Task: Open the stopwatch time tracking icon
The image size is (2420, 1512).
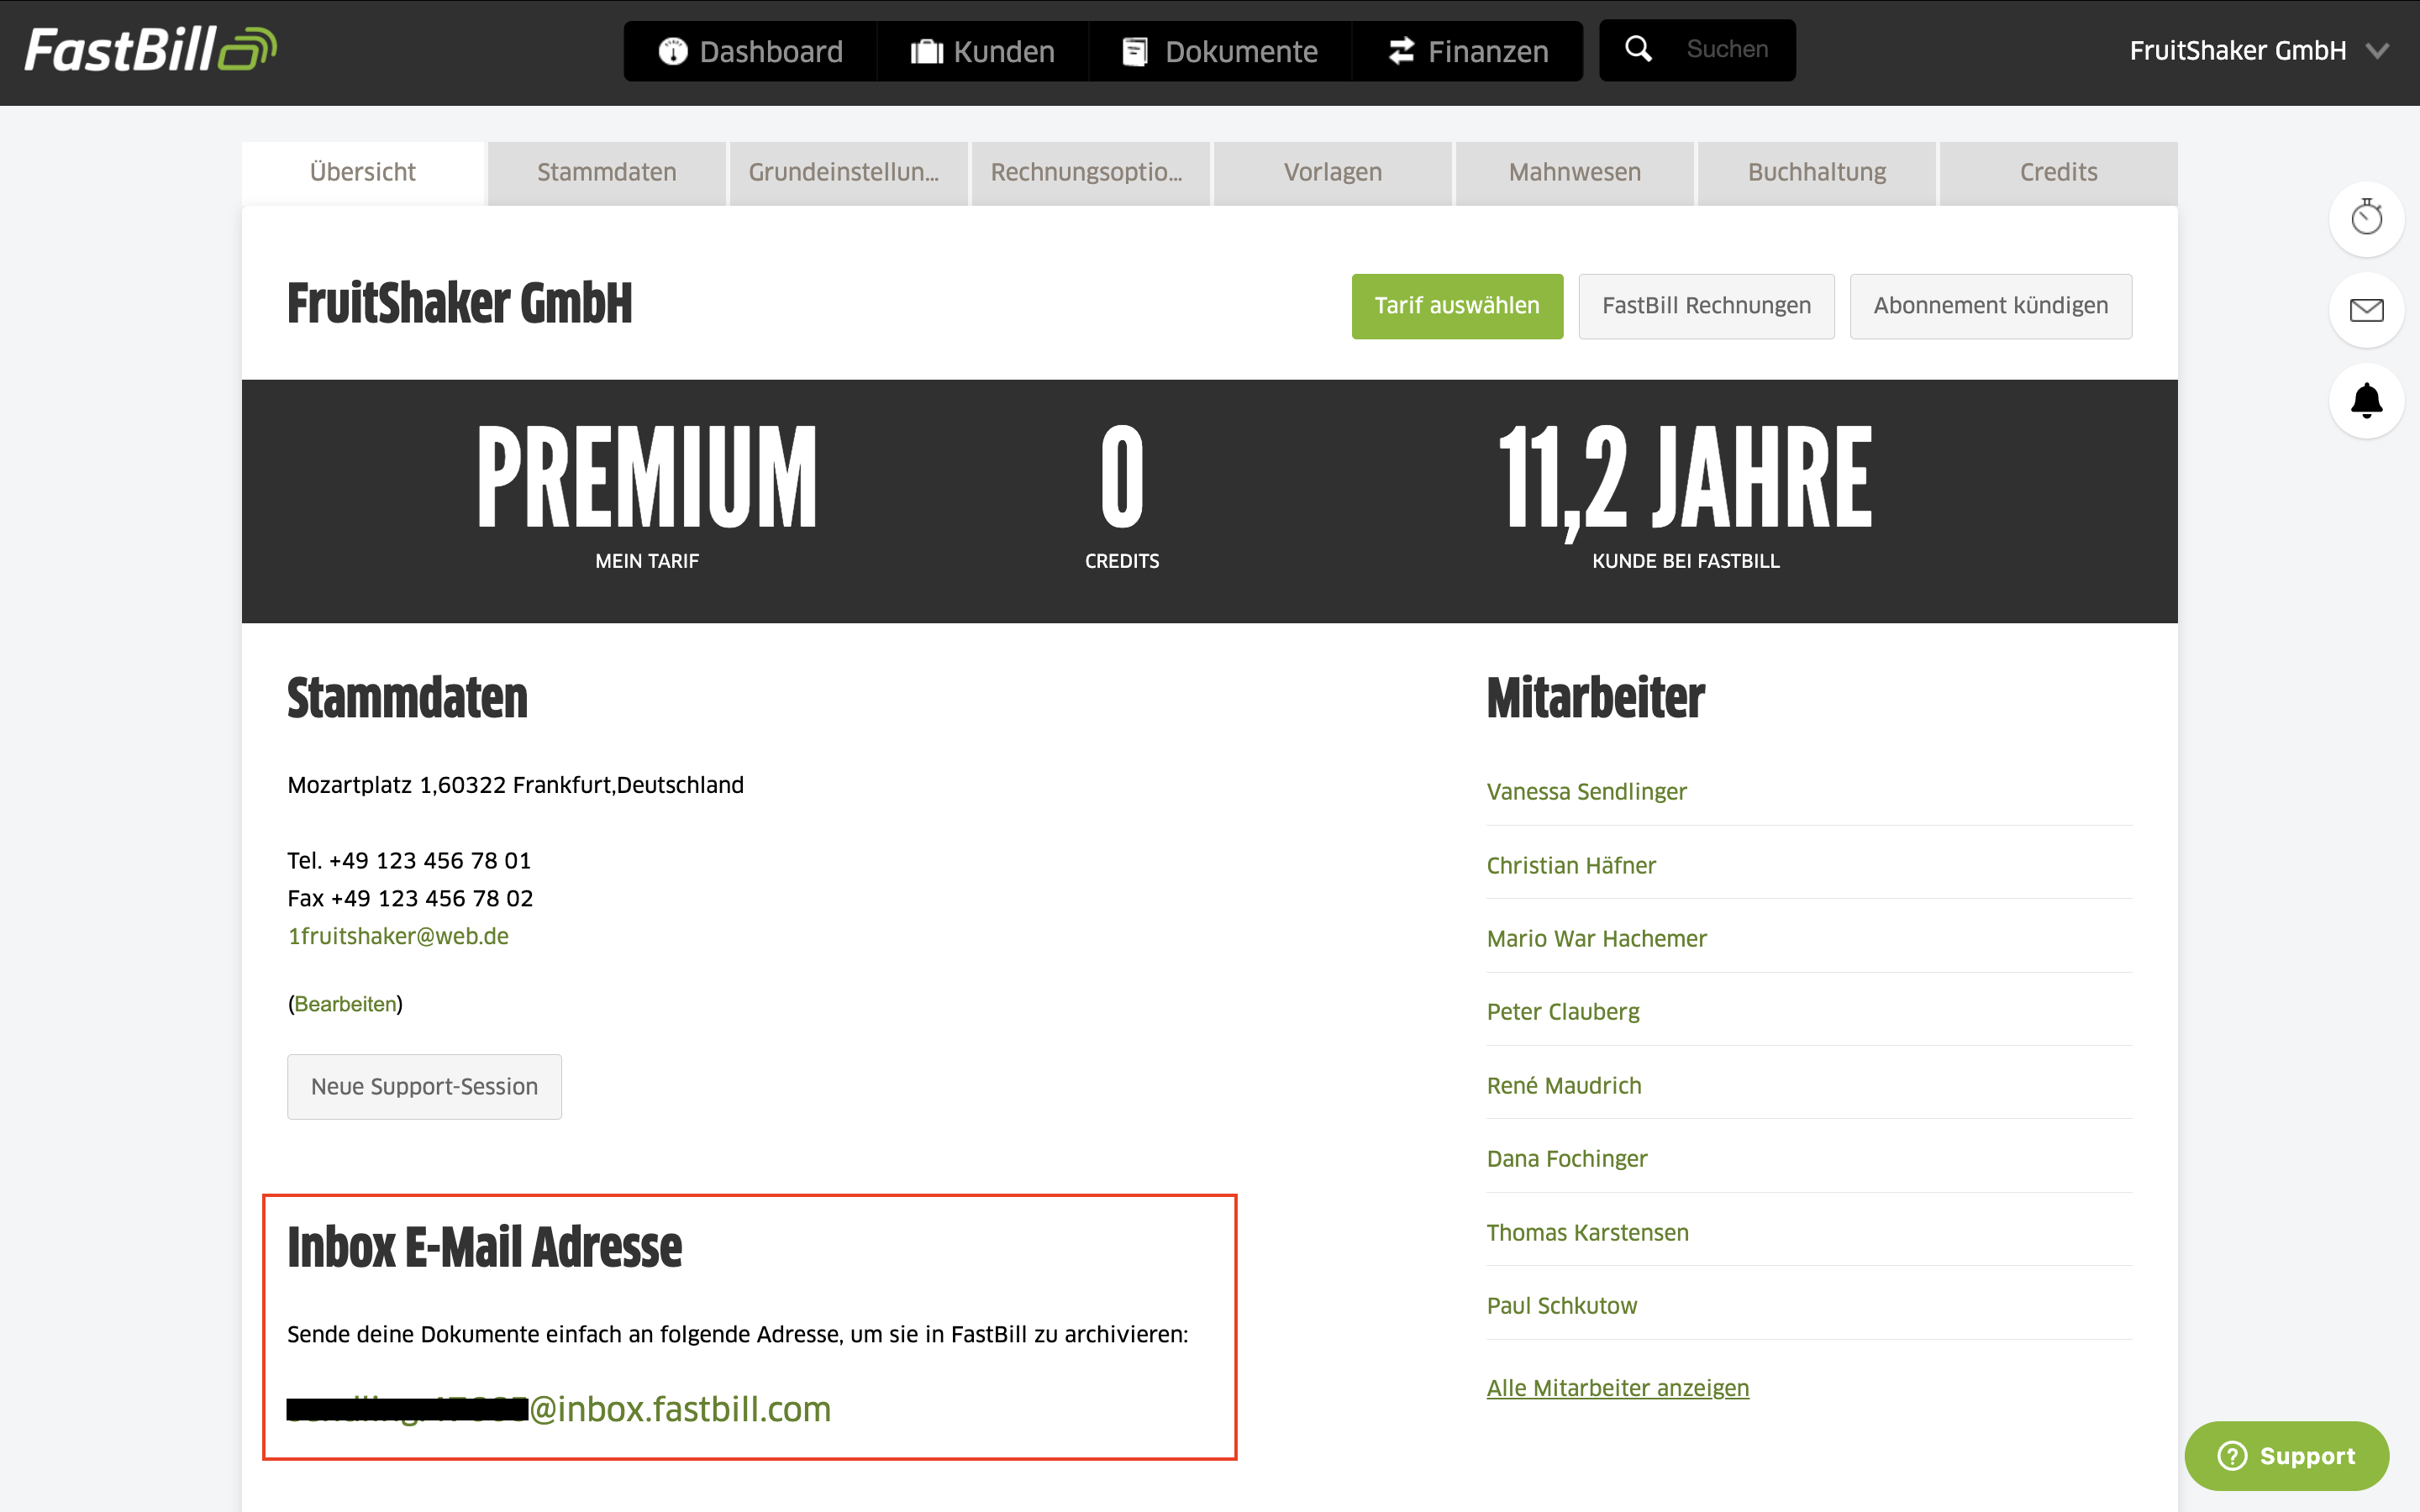Action: coord(2366,218)
